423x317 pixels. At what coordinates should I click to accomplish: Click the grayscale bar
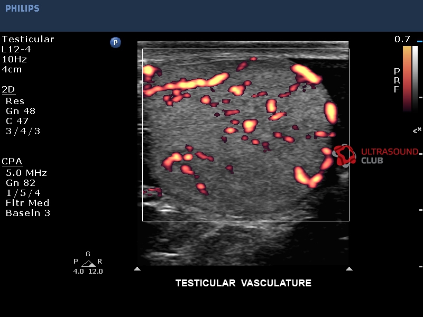point(415,78)
